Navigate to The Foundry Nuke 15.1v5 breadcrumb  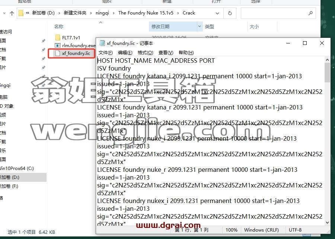coord(146,13)
